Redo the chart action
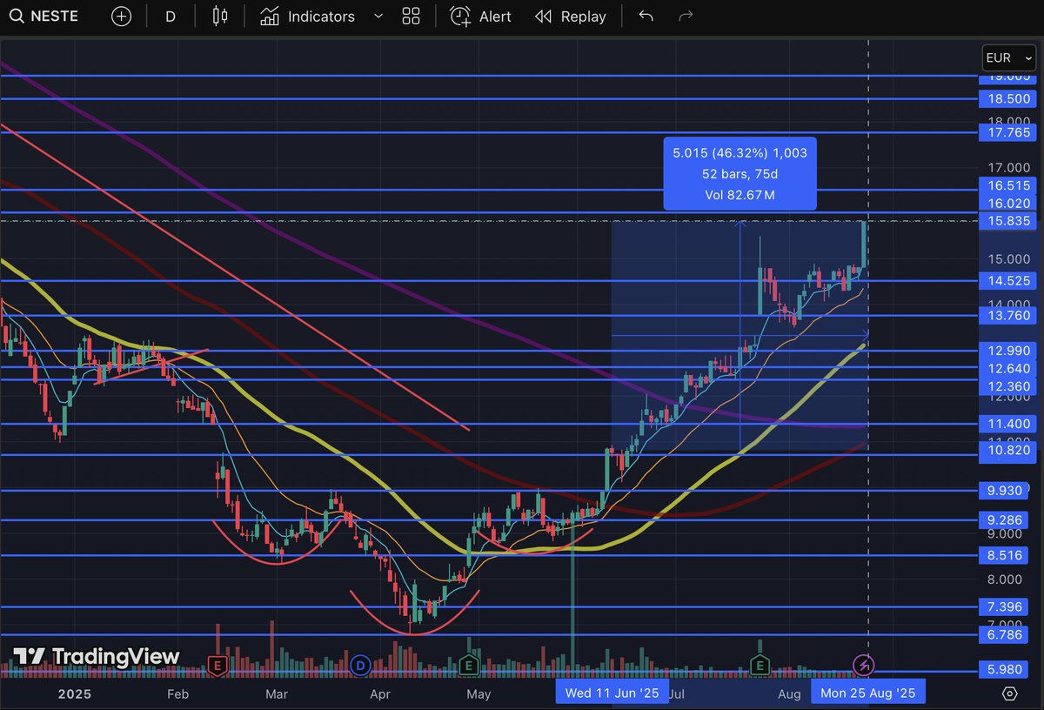 [684, 16]
